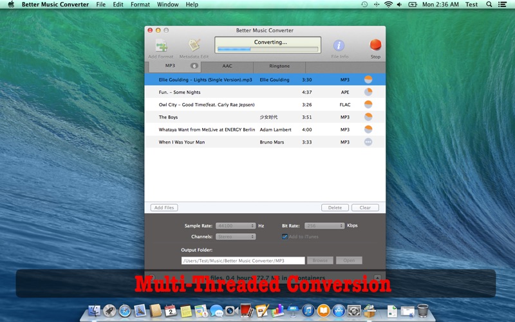Open Keynote from the Dock
The height and width of the screenshot is (322, 515).
coord(293,310)
